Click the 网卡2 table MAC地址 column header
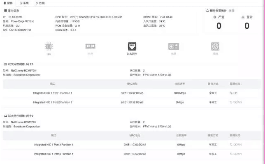 point(135,136)
